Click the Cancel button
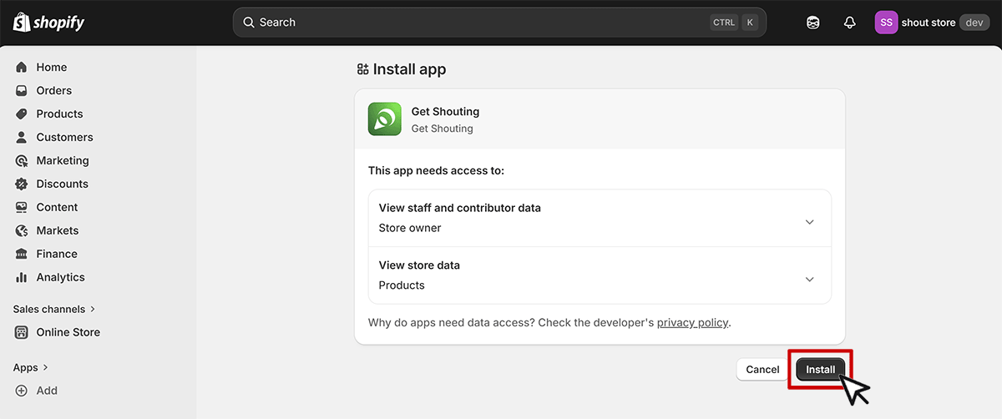This screenshot has width=1002, height=419. tap(762, 370)
